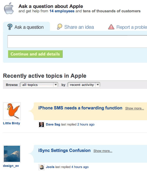147x173 pixels.
Task: Switch to the Share an idea tab
Action: 76,27
